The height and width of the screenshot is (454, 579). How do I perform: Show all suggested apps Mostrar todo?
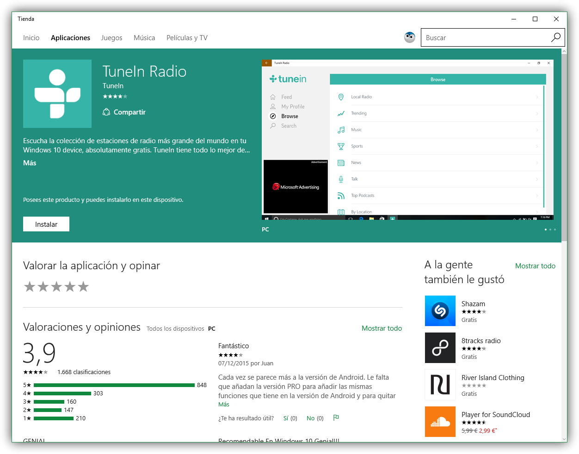coord(535,266)
